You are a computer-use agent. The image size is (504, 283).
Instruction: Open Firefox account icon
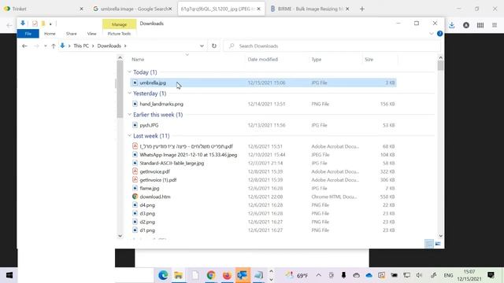click(466, 25)
